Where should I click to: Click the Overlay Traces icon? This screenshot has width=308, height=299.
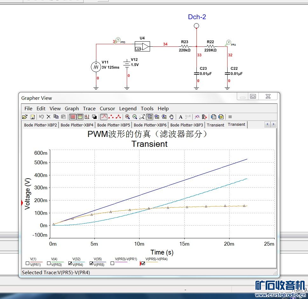(x=197, y=117)
